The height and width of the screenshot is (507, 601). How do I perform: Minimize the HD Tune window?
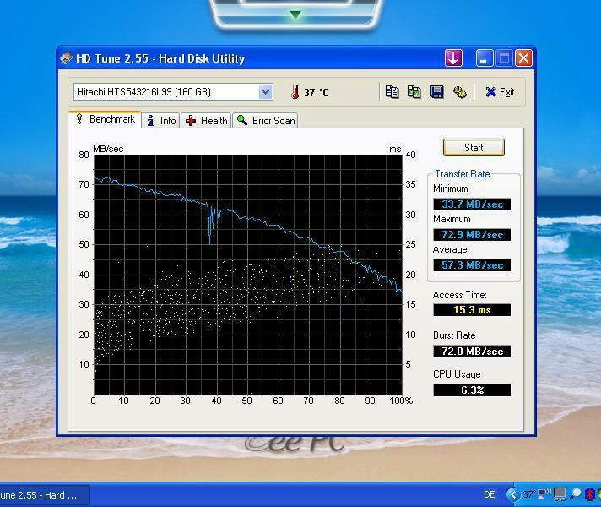484,58
